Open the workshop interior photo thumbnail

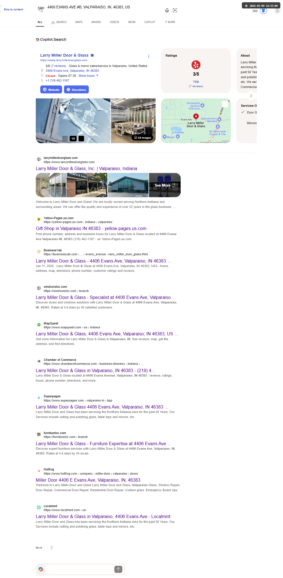click(133, 121)
